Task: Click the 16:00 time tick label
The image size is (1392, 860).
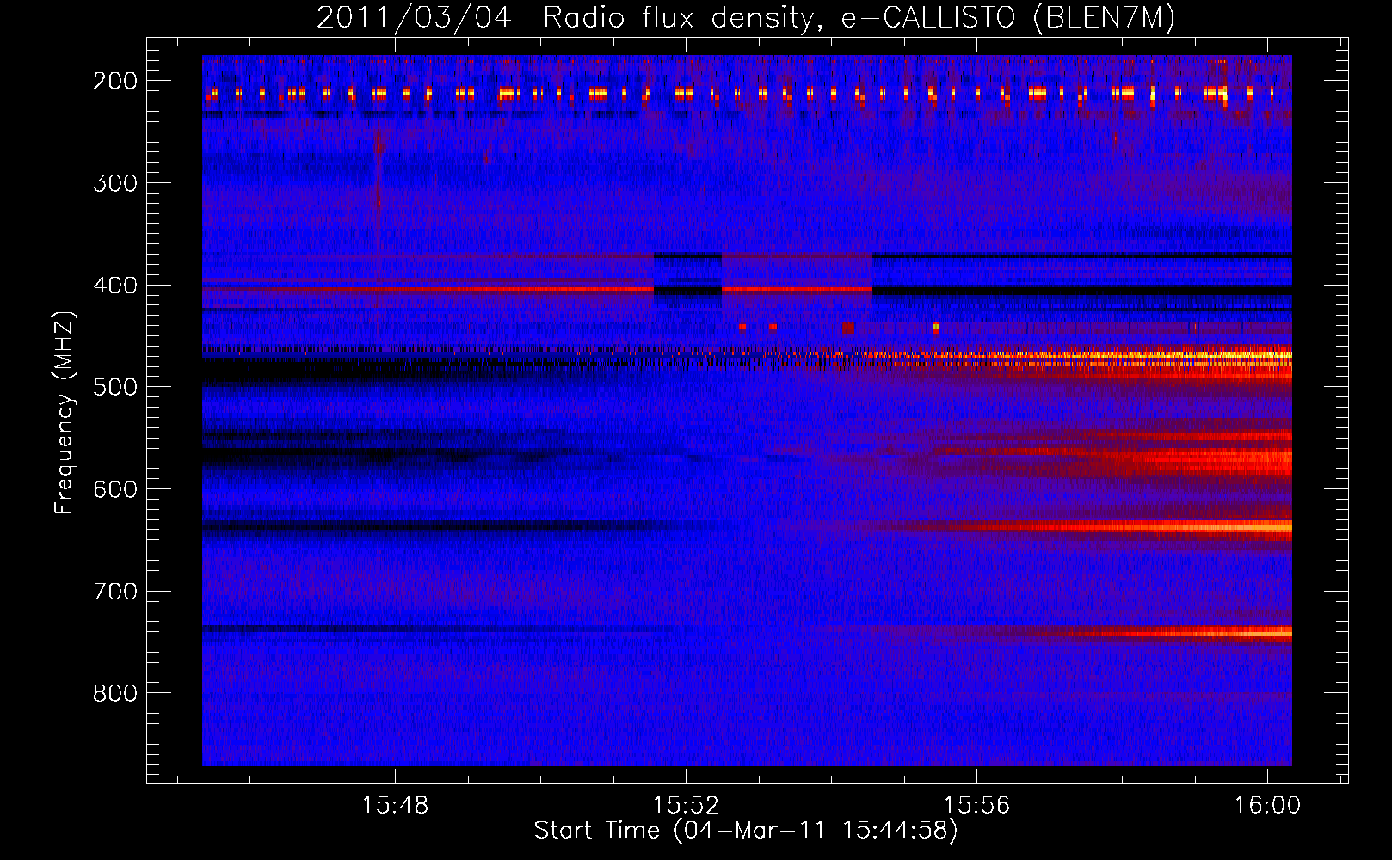Action: click(1267, 806)
